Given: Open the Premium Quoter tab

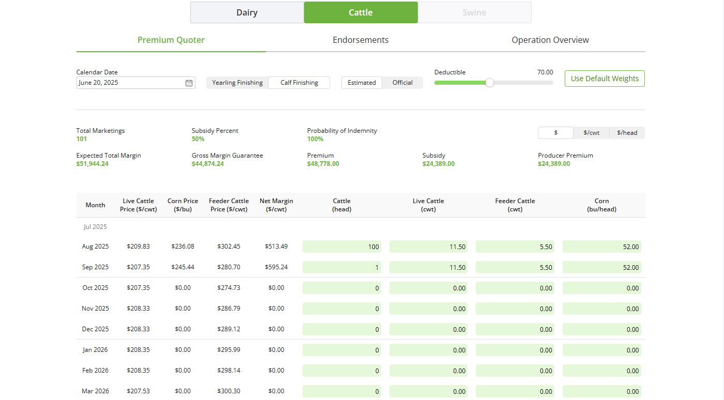Looking at the screenshot, I should pos(171,40).
